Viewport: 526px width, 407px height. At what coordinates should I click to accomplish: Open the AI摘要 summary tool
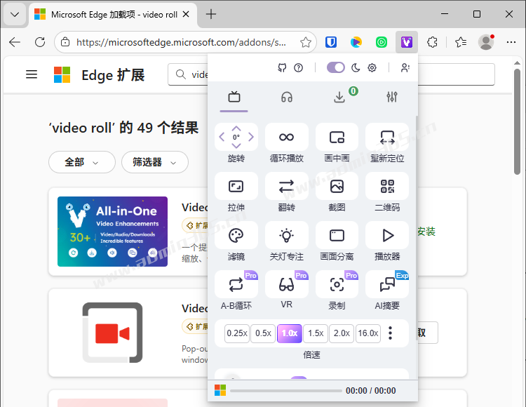387,284
